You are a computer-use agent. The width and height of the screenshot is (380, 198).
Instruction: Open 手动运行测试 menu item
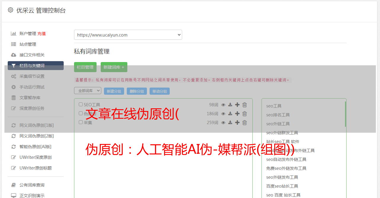32,87
